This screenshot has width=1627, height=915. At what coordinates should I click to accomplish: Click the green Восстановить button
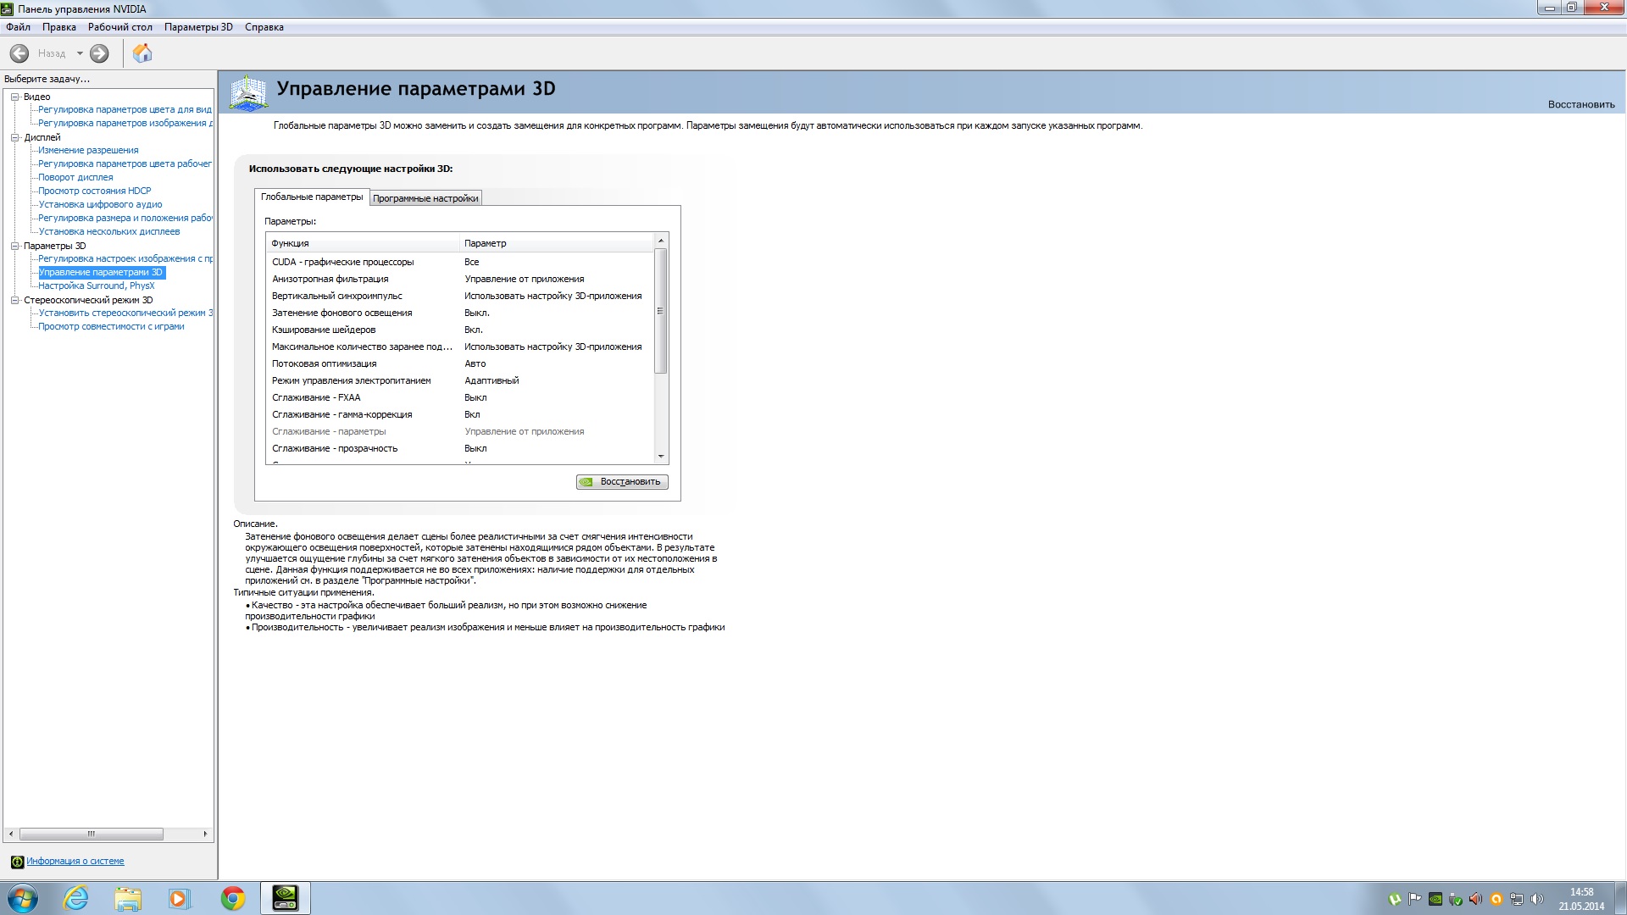(x=622, y=481)
